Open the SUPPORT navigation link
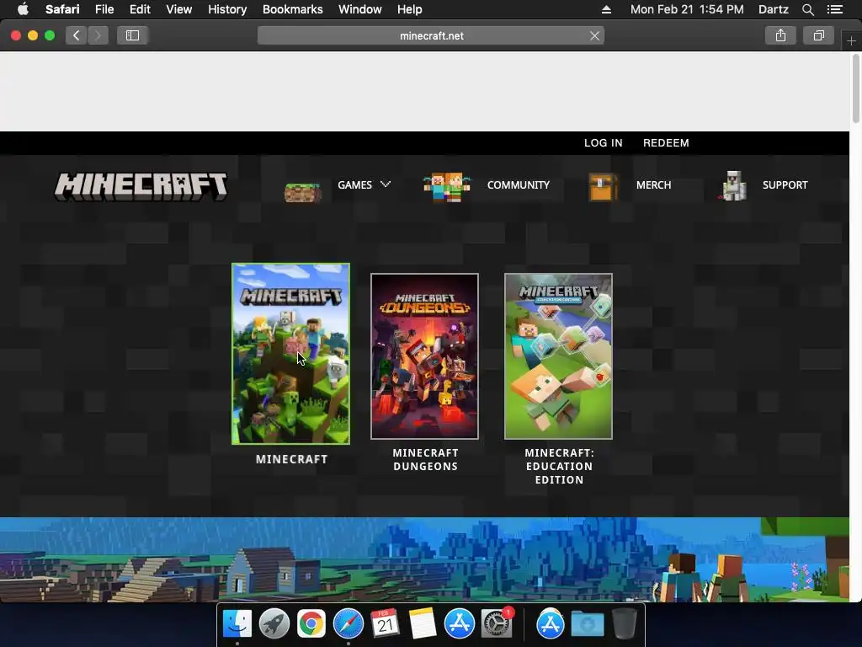Screen dimensions: 862x647 [x=785, y=184]
